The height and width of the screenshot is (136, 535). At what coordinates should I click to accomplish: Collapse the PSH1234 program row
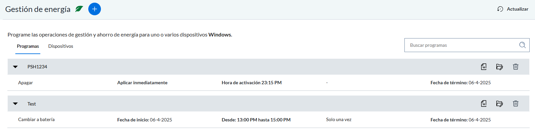click(x=15, y=67)
